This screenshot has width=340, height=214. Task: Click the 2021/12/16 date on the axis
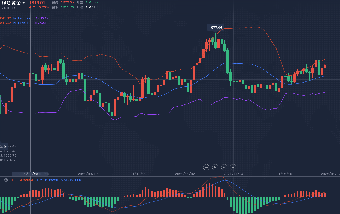point(282,174)
